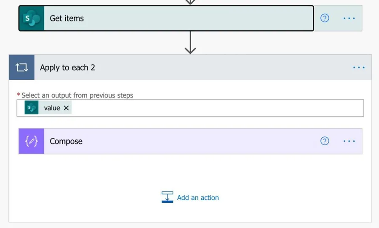Click the SharePoint icon on Get items
Image resolution: width=379 pixels, height=228 pixels.
point(32,18)
